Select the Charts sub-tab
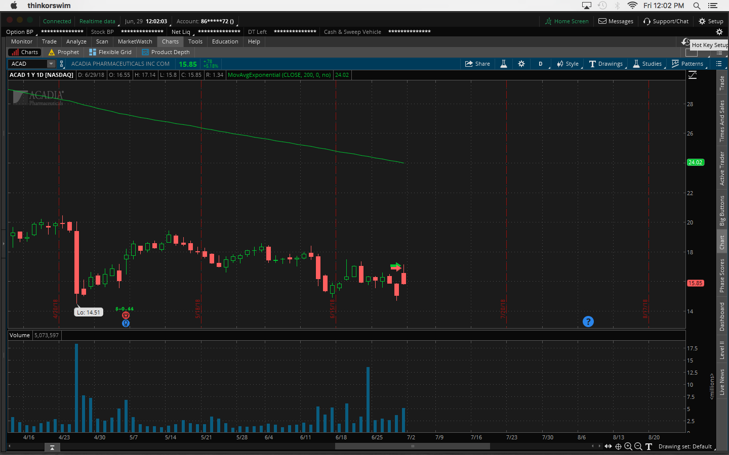This screenshot has height=455, width=729. click(25, 52)
